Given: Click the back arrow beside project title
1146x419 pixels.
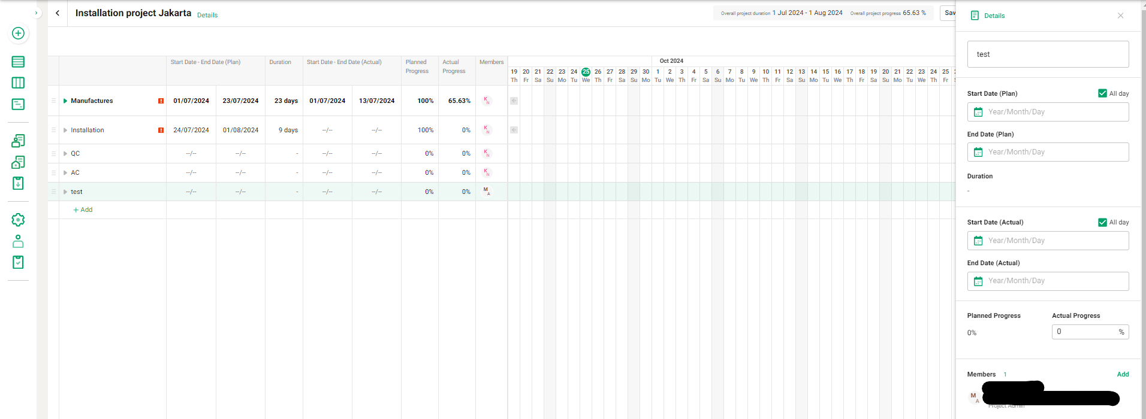Looking at the screenshot, I should tap(58, 13).
